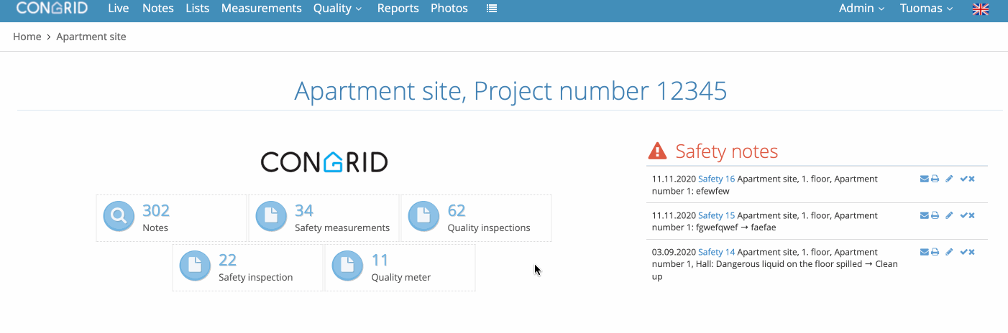Open the 34 Safety measurements count
Image resolution: width=1008 pixels, height=333 pixels.
[x=304, y=210]
